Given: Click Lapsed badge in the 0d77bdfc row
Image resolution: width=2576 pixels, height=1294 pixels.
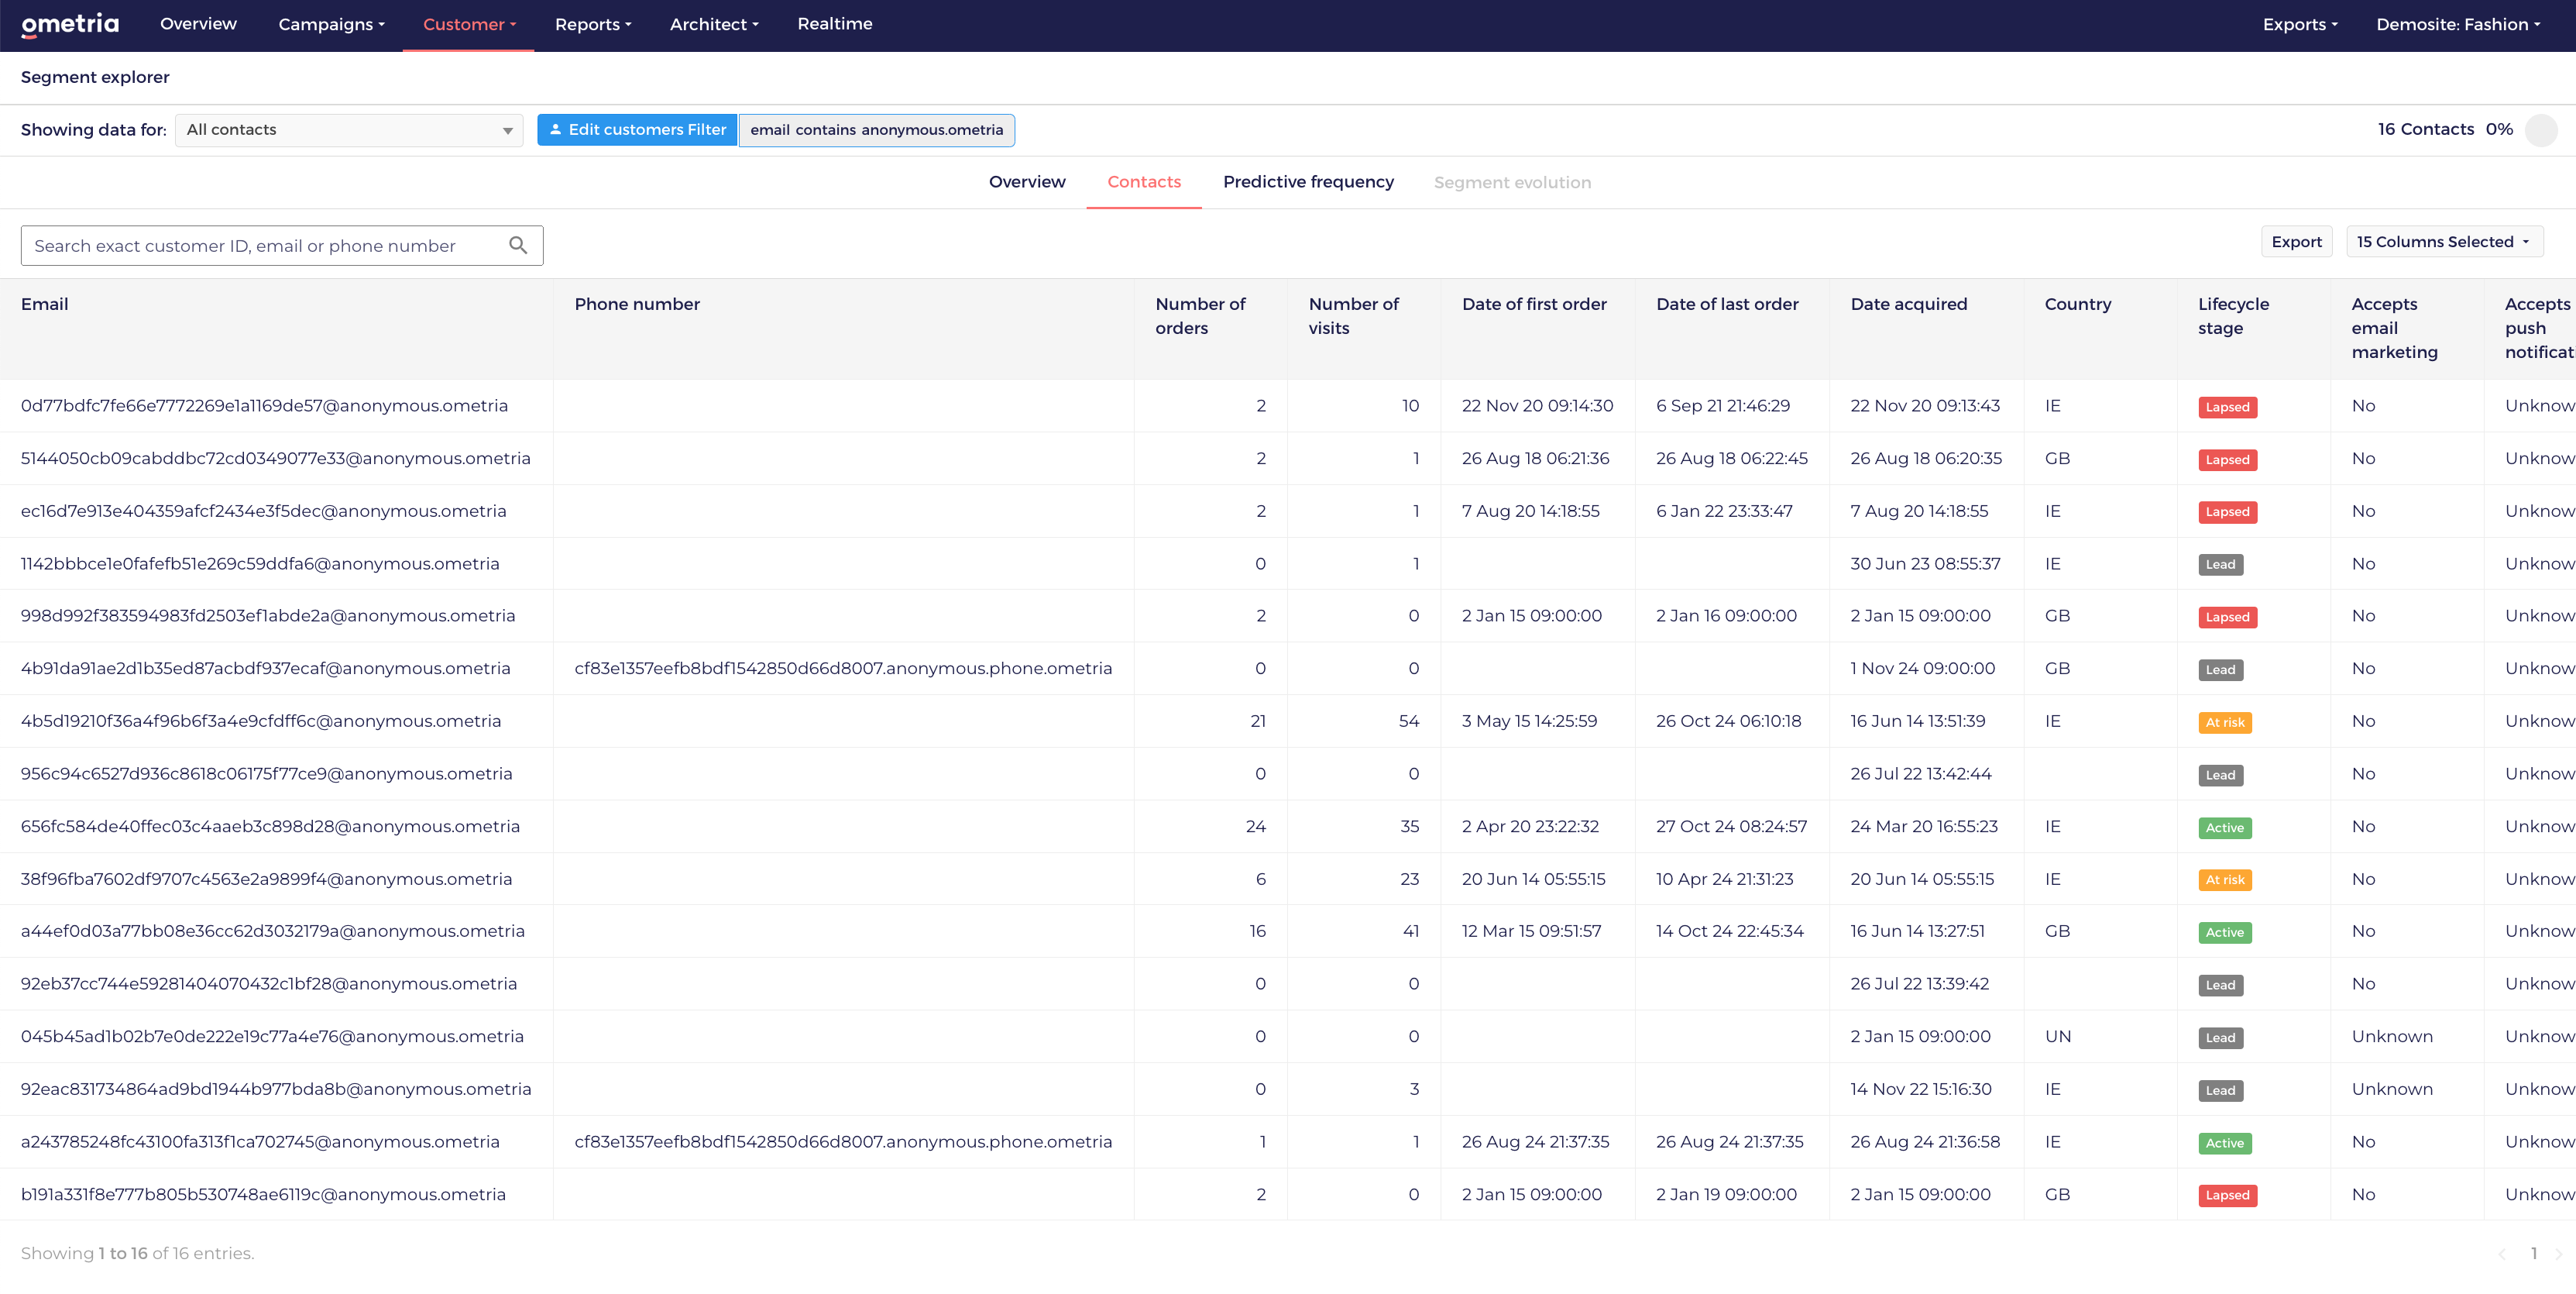Looking at the screenshot, I should 2227,408.
